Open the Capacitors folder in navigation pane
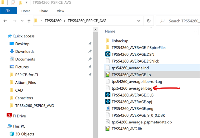 click(x=24, y=98)
